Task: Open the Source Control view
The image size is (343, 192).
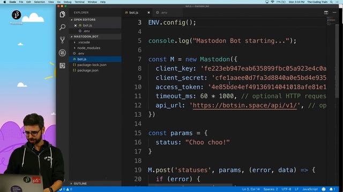Action: 62,40
